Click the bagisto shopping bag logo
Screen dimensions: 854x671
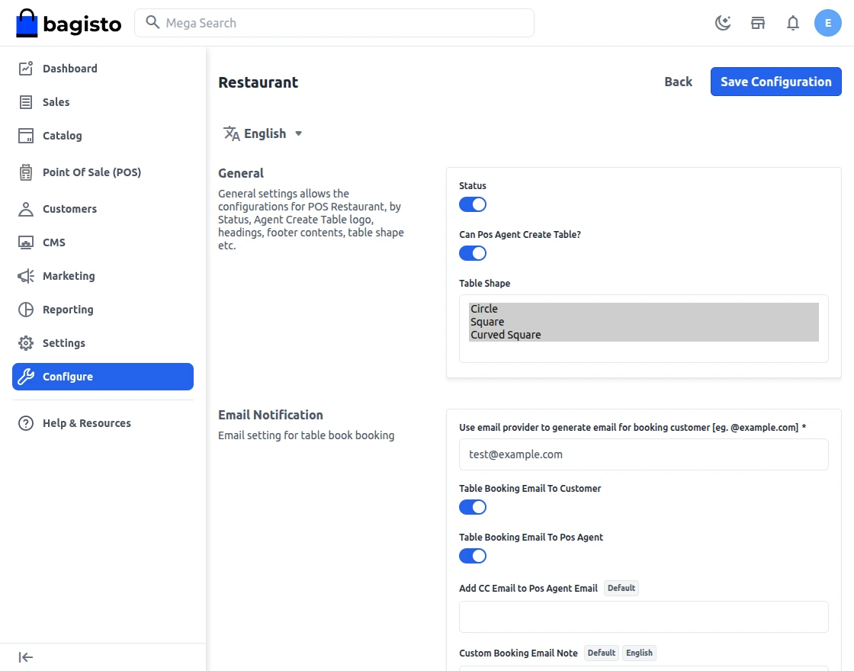click(x=27, y=24)
